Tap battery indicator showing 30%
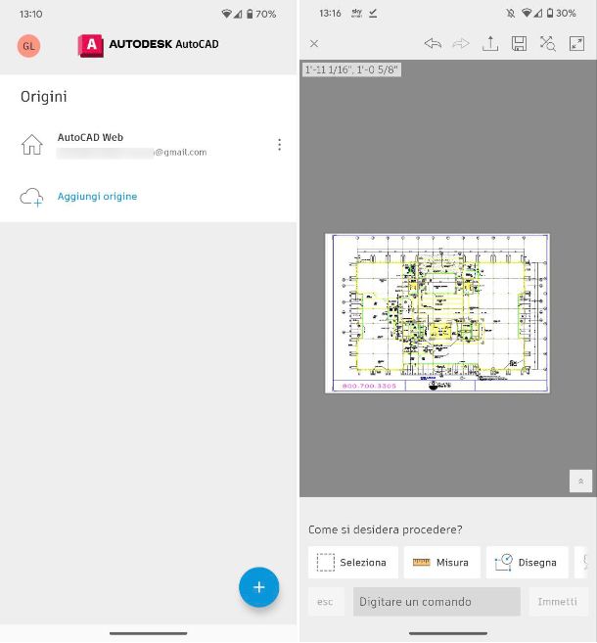The height and width of the screenshot is (643, 597). pyautogui.click(x=562, y=14)
